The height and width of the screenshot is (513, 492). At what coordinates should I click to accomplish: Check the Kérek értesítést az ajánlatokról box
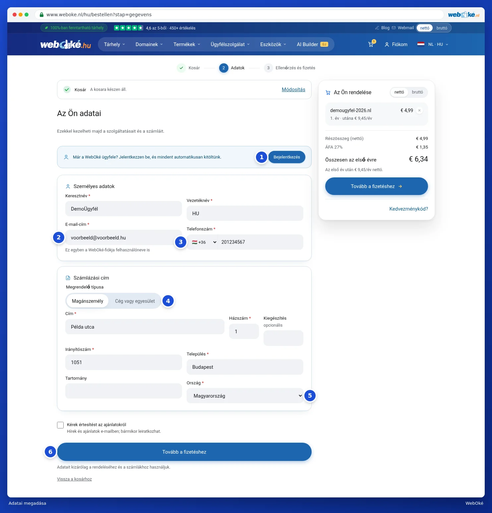pyautogui.click(x=60, y=425)
